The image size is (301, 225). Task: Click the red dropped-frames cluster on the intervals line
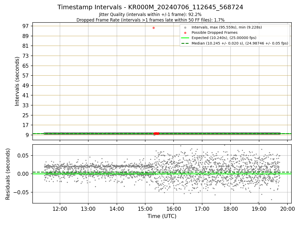[156, 133]
